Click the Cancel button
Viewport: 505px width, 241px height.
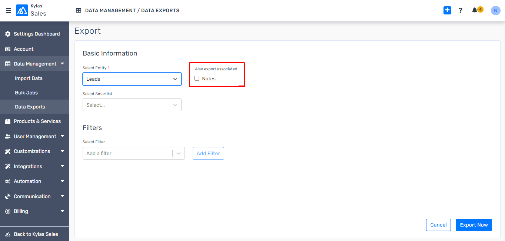[438, 225]
